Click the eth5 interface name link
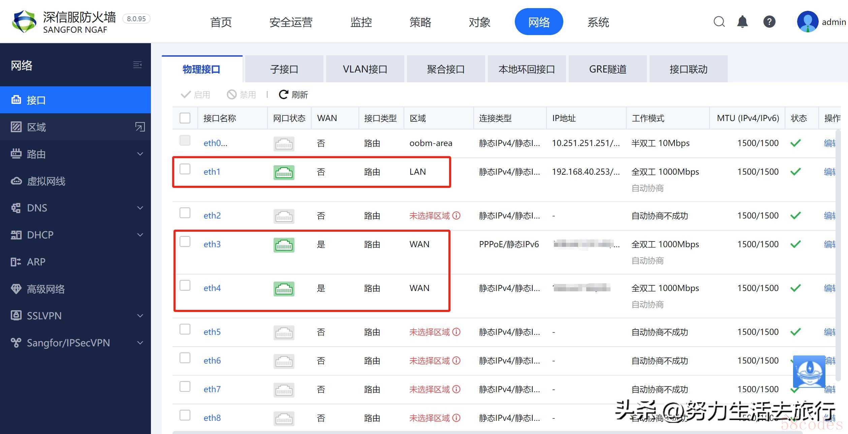The height and width of the screenshot is (434, 848). pos(212,332)
